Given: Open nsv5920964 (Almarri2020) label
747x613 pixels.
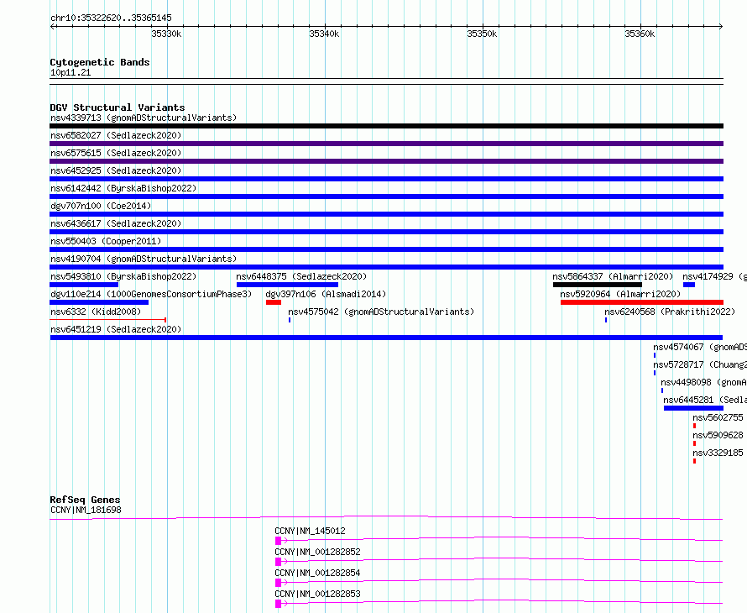Looking at the screenshot, I should click(x=620, y=294).
